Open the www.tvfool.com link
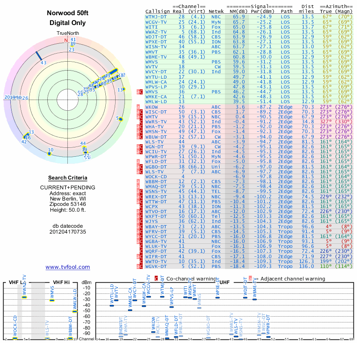Viewport: 357px width, 343px height. [68, 267]
